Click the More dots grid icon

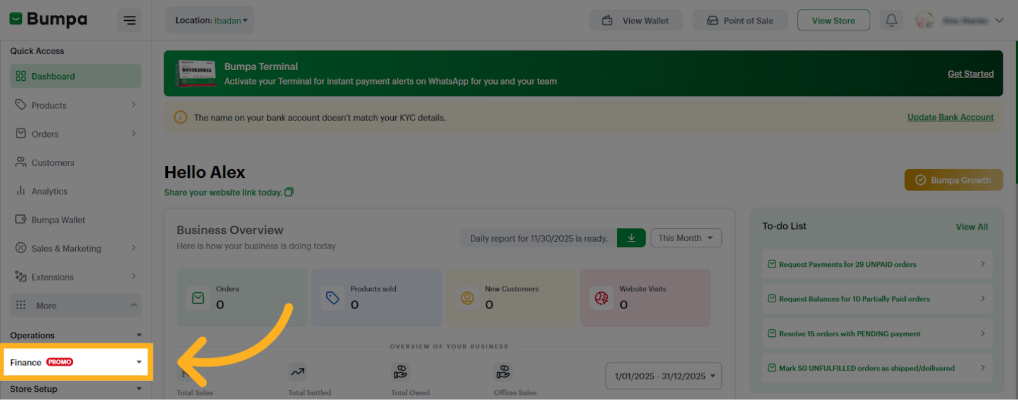pyautogui.click(x=21, y=305)
